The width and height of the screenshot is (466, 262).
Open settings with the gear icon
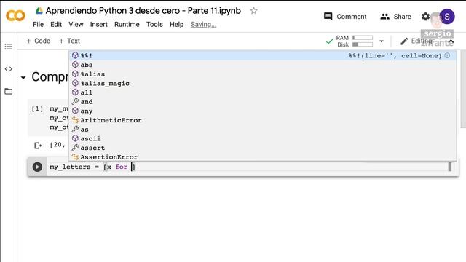click(425, 17)
